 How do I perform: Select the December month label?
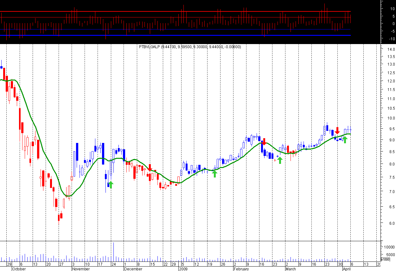click(133, 269)
